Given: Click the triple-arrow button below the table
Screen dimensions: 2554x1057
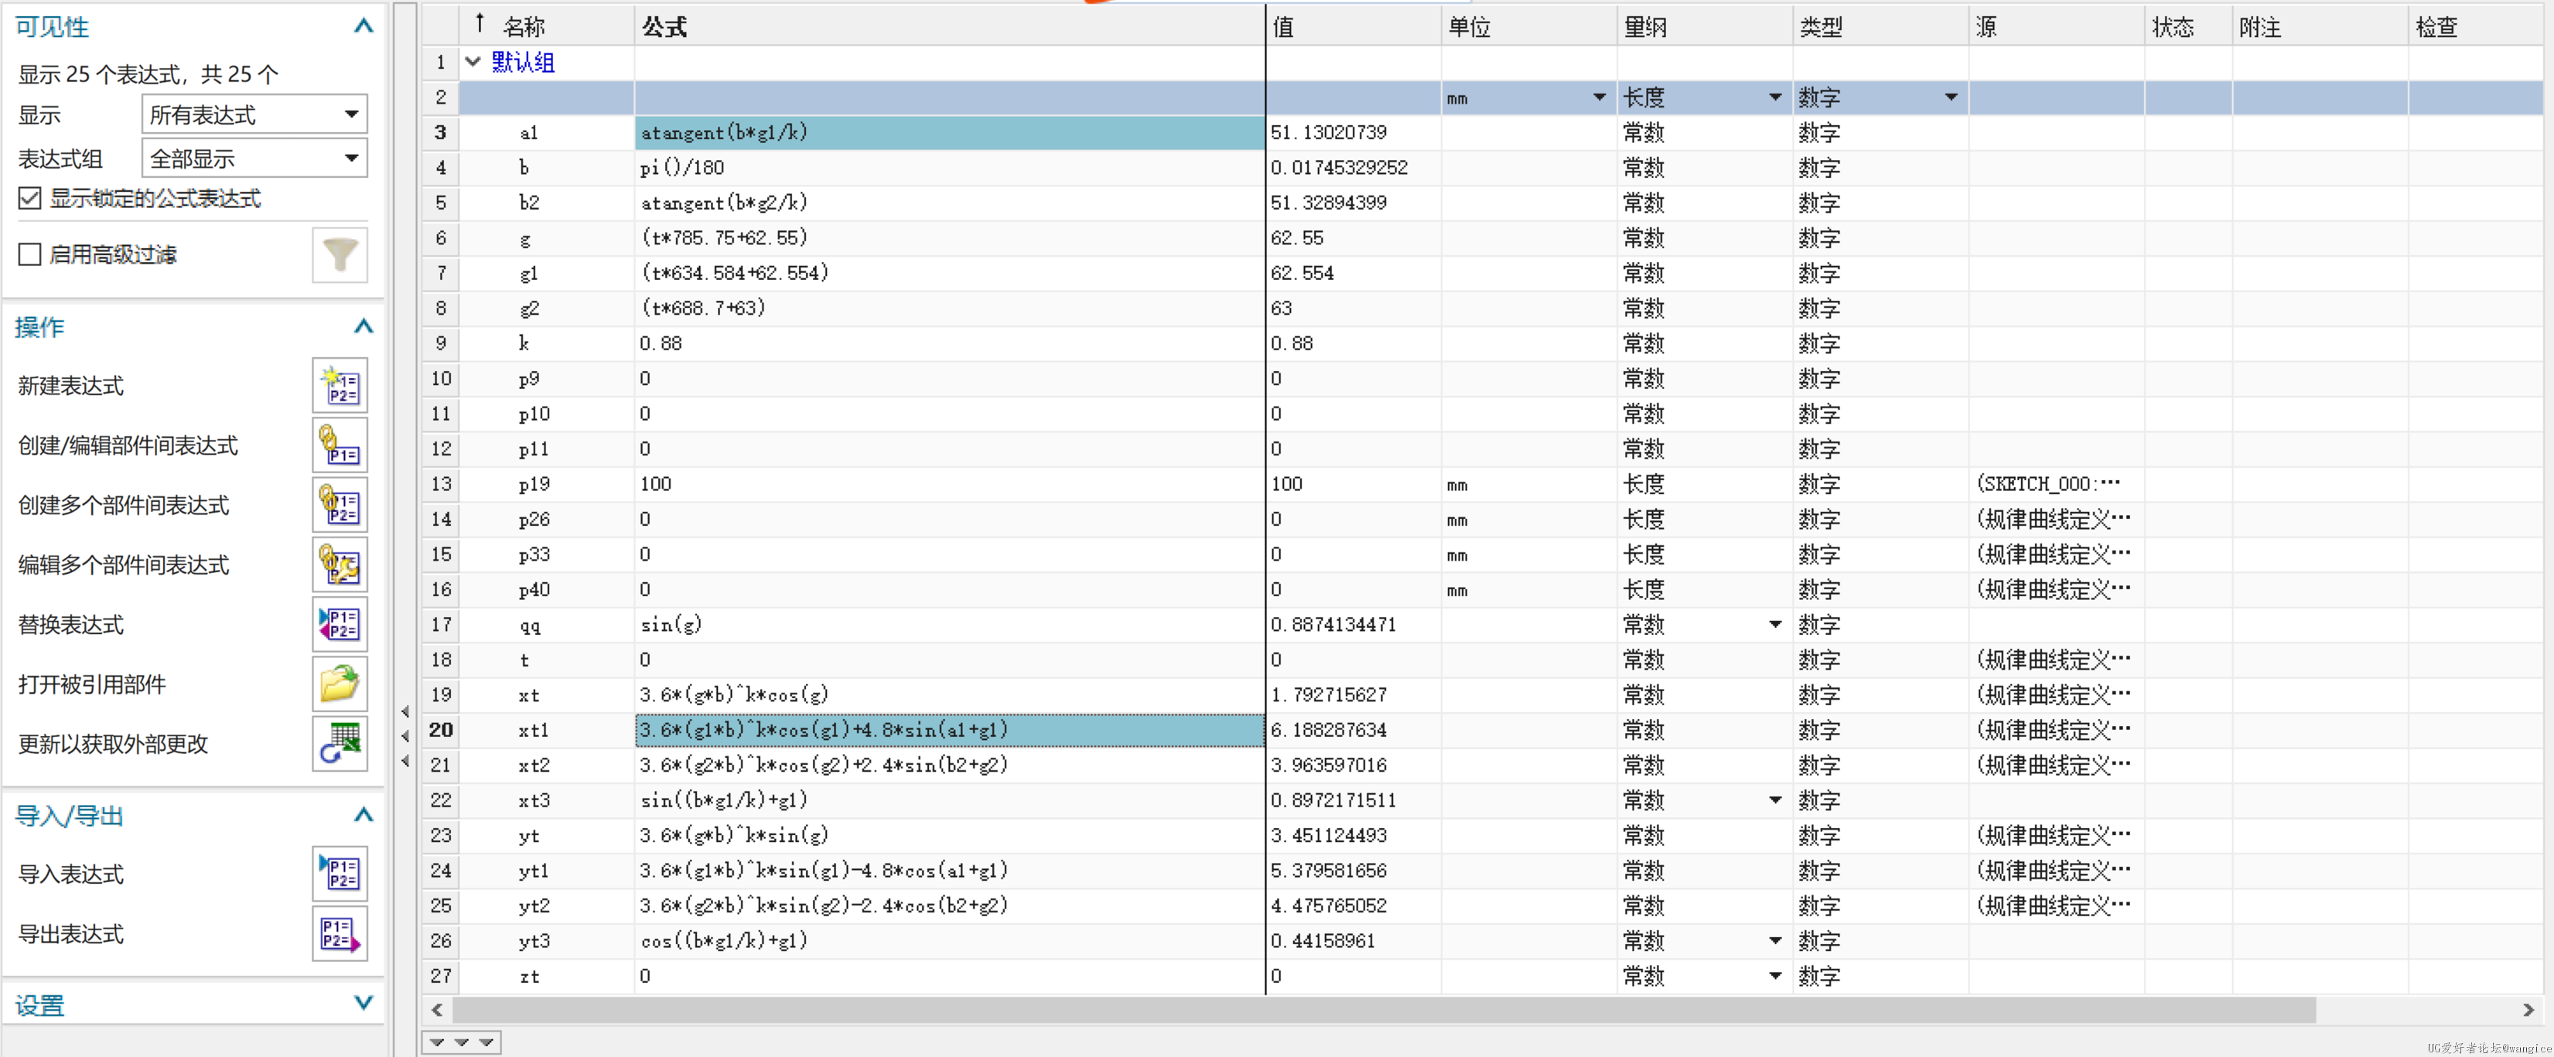Looking at the screenshot, I should pyautogui.click(x=461, y=1042).
